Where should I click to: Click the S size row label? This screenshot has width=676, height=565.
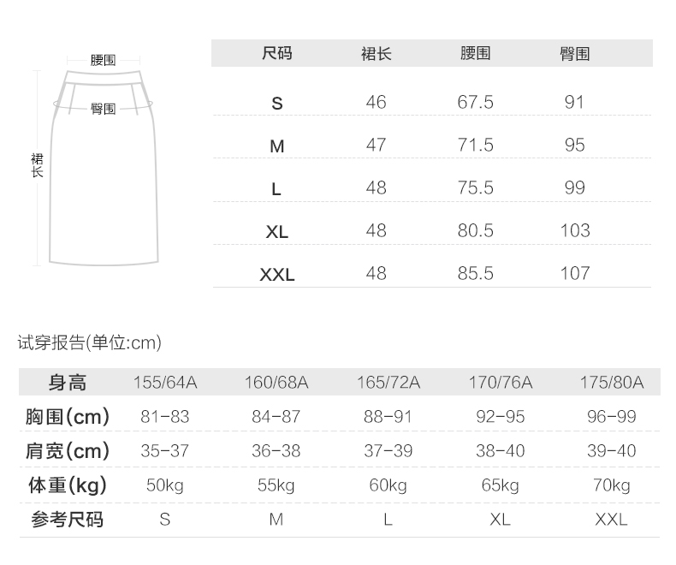pyautogui.click(x=276, y=104)
